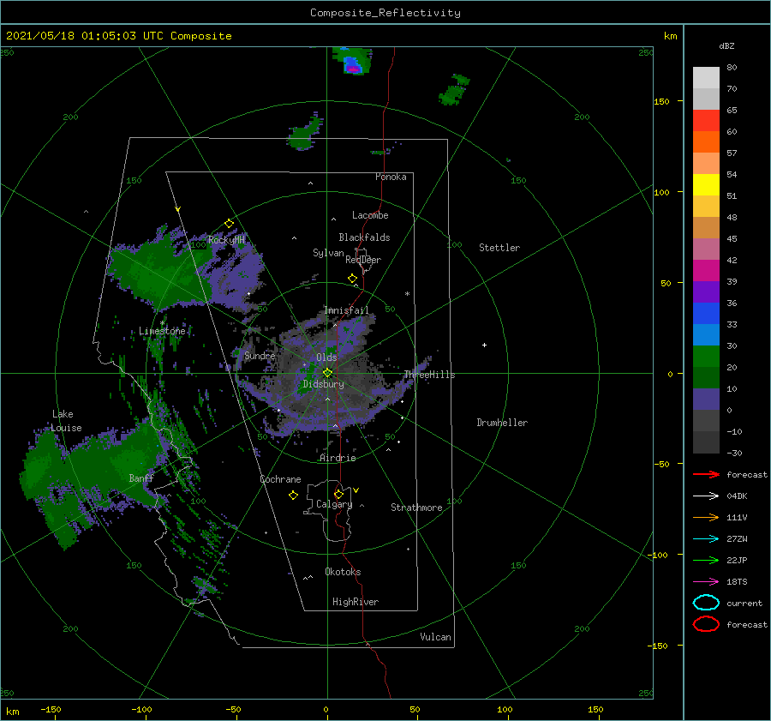Click the yellow diamond marker below RedDeer

[353, 278]
